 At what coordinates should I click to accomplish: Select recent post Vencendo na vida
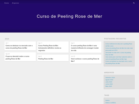[118, 54]
